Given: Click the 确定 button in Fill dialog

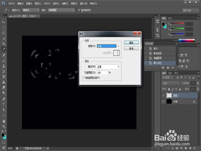Looking at the screenshot, I should coord(131,43).
